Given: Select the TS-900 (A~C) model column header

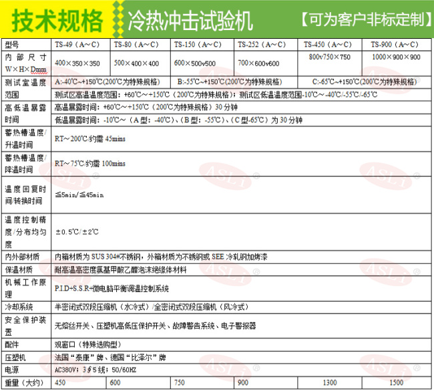Looking at the screenshot, I should click(397, 45).
